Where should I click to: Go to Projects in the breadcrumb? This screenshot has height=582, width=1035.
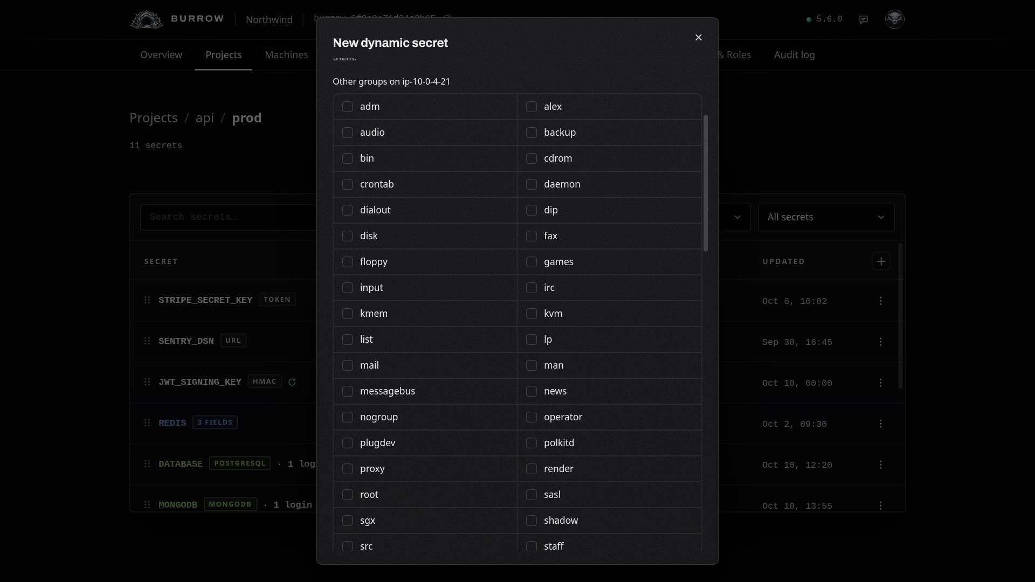154,117
